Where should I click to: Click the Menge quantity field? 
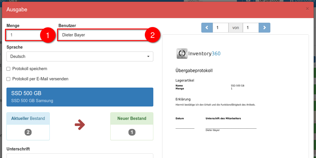pos(23,35)
